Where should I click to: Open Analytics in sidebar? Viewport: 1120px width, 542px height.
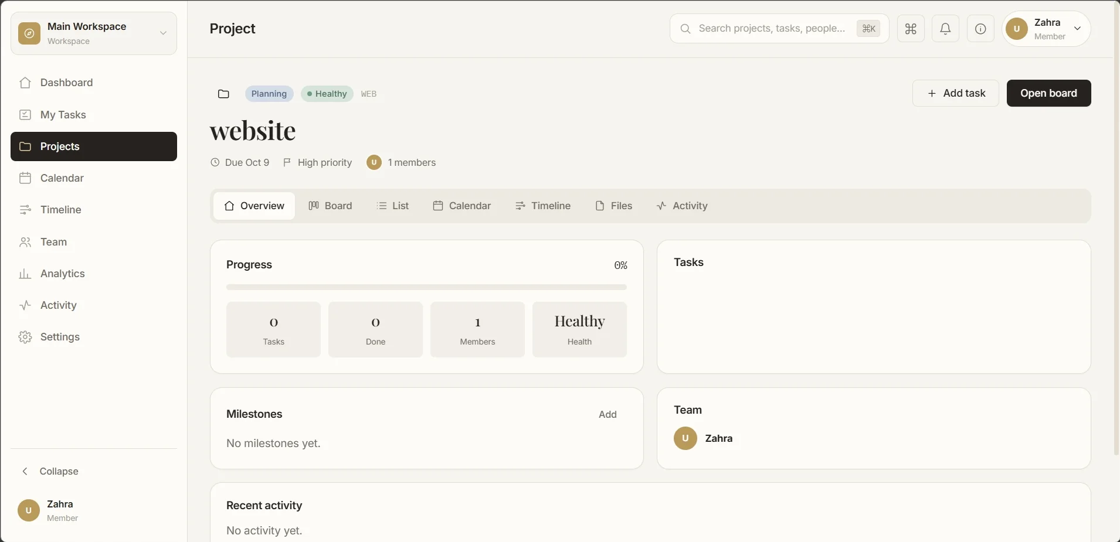pos(94,274)
